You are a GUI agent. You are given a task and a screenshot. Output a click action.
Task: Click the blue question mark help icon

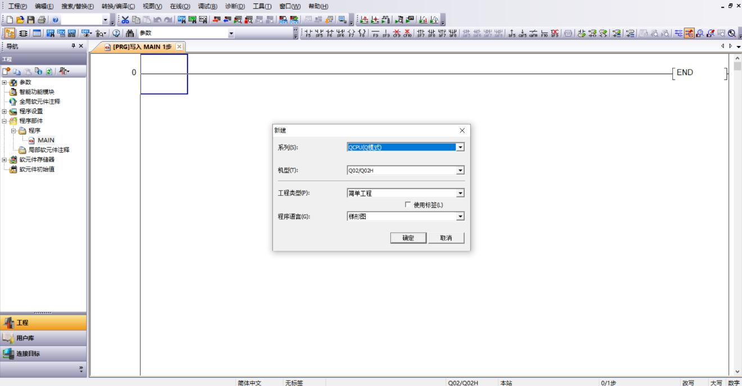click(x=55, y=20)
